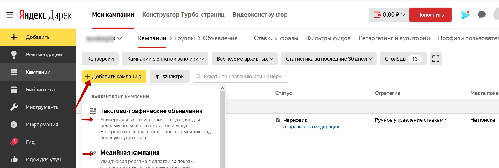Click the draft pencil icon near Черновик
This screenshot has width=499, height=168.
click(x=278, y=120)
